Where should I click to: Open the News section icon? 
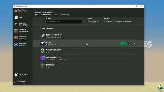click(16, 17)
